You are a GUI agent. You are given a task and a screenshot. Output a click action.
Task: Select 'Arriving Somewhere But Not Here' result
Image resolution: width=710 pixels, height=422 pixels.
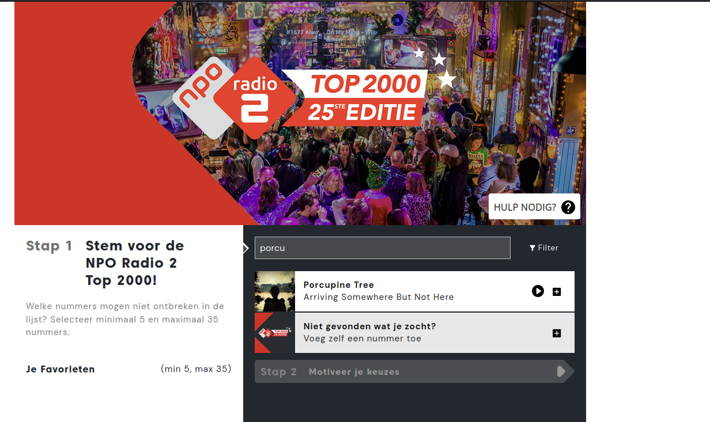coord(379,297)
